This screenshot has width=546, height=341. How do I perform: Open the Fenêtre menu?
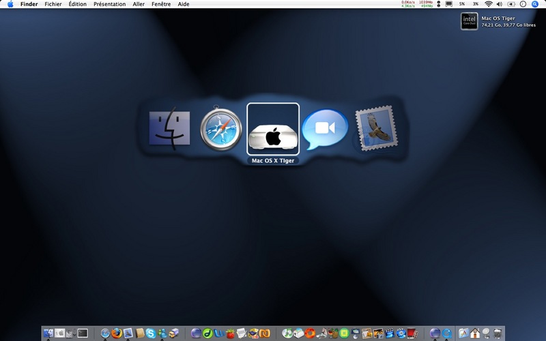(161, 4)
